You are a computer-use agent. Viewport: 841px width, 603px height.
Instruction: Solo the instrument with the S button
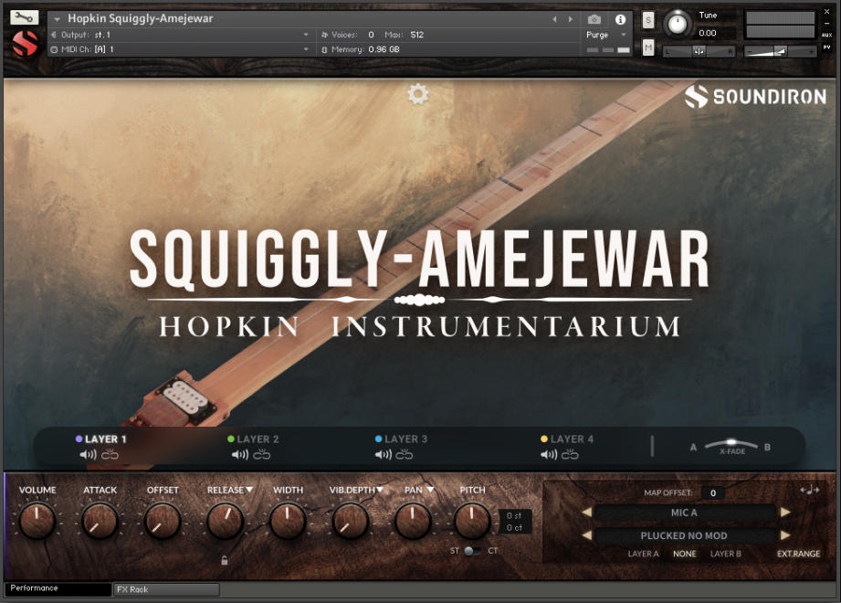648,20
